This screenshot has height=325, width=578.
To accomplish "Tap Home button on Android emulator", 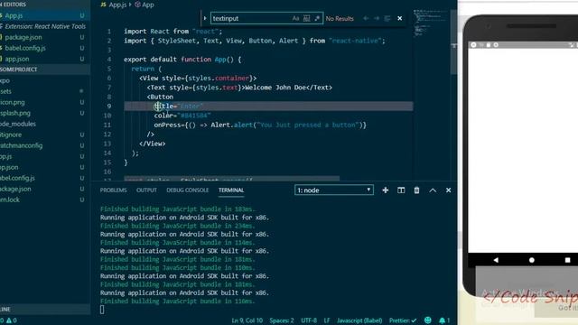I will tap(532, 260).
